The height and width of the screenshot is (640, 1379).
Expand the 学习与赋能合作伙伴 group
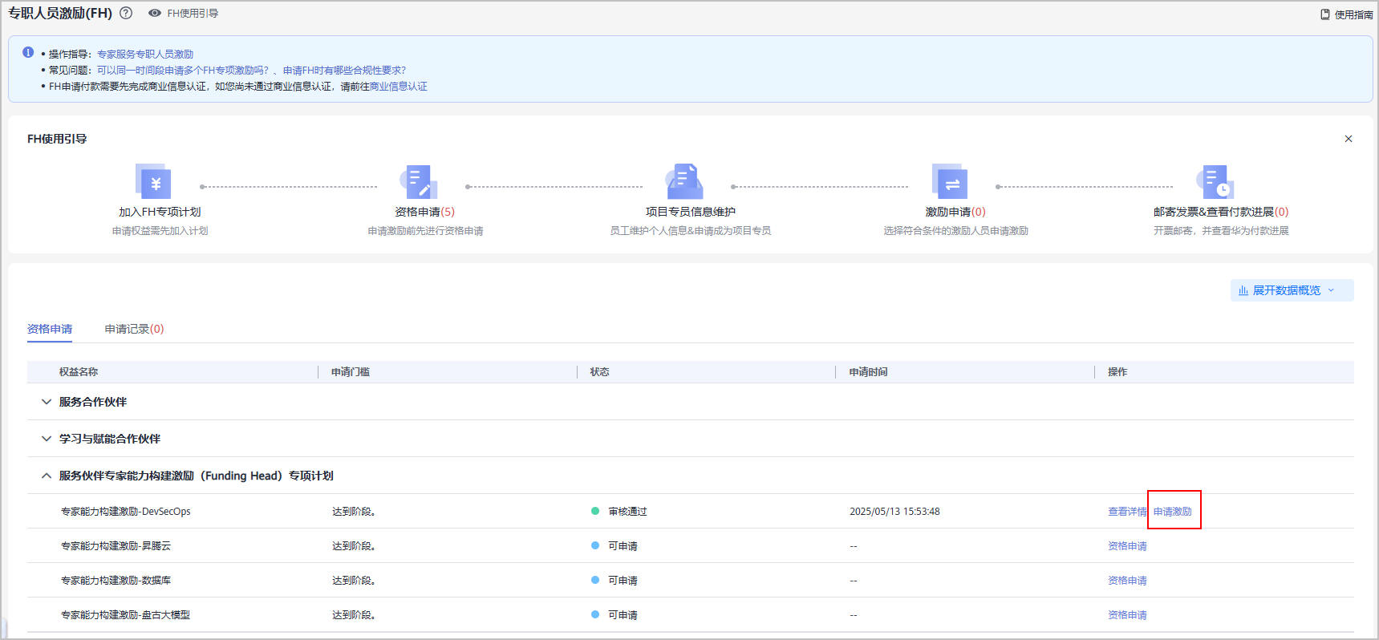point(47,439)
